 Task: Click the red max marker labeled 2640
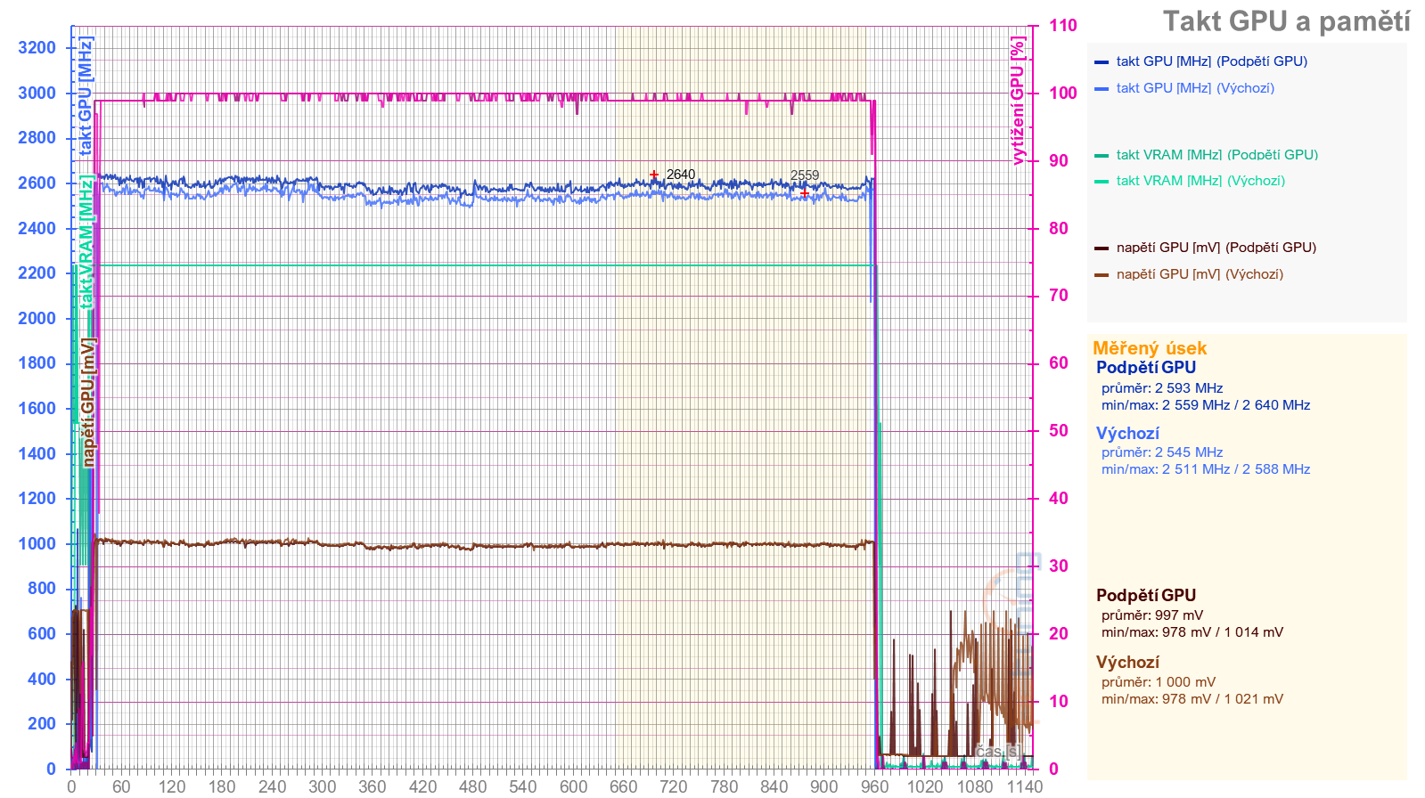point(654,175)
